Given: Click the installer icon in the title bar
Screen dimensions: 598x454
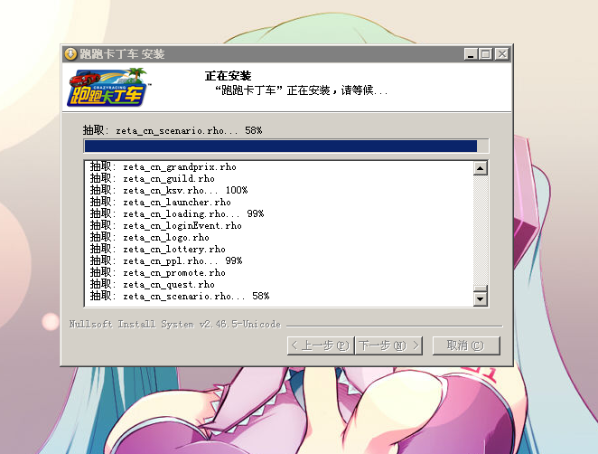Looking at the screenshot, I should pos(70,54).
